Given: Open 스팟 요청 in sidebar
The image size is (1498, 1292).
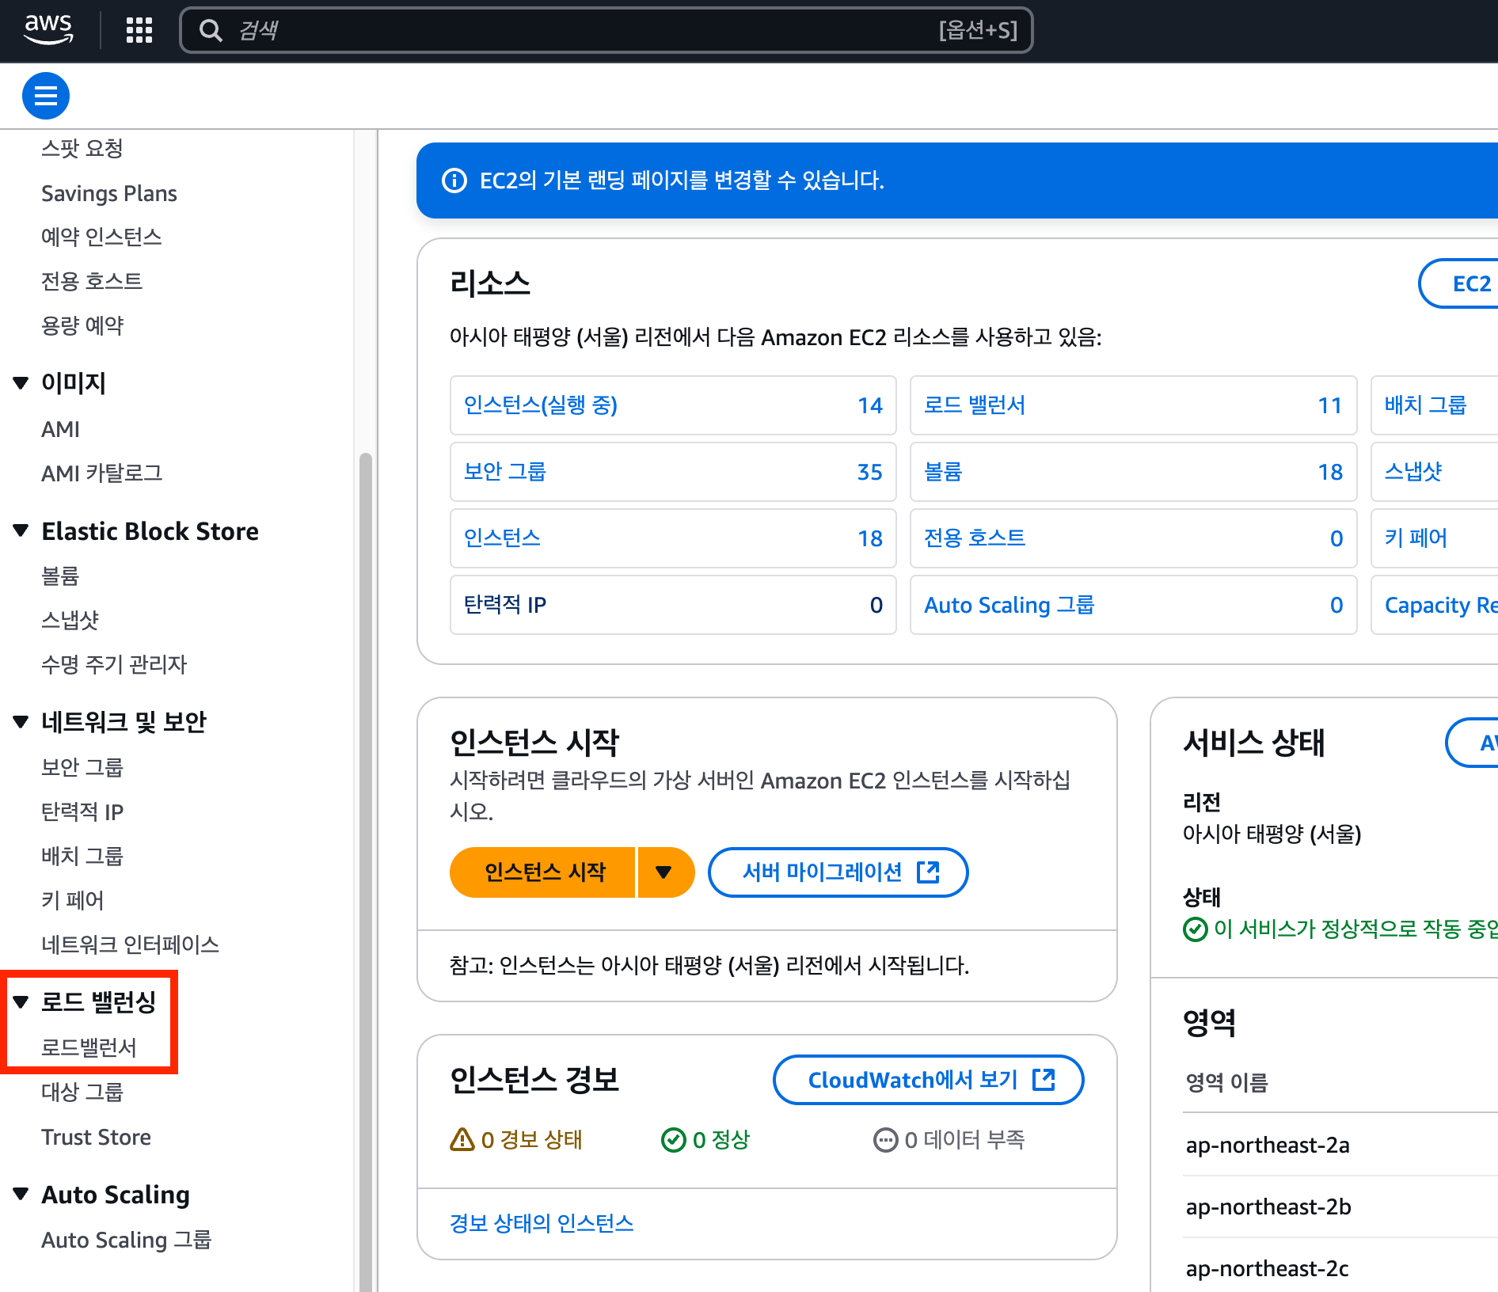Looking at the screenshot, I should click(x=82, y=148).
